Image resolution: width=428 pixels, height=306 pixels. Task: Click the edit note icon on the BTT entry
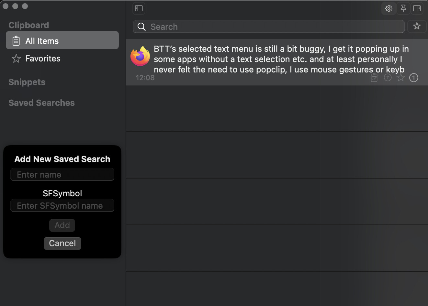click(374, 78)
